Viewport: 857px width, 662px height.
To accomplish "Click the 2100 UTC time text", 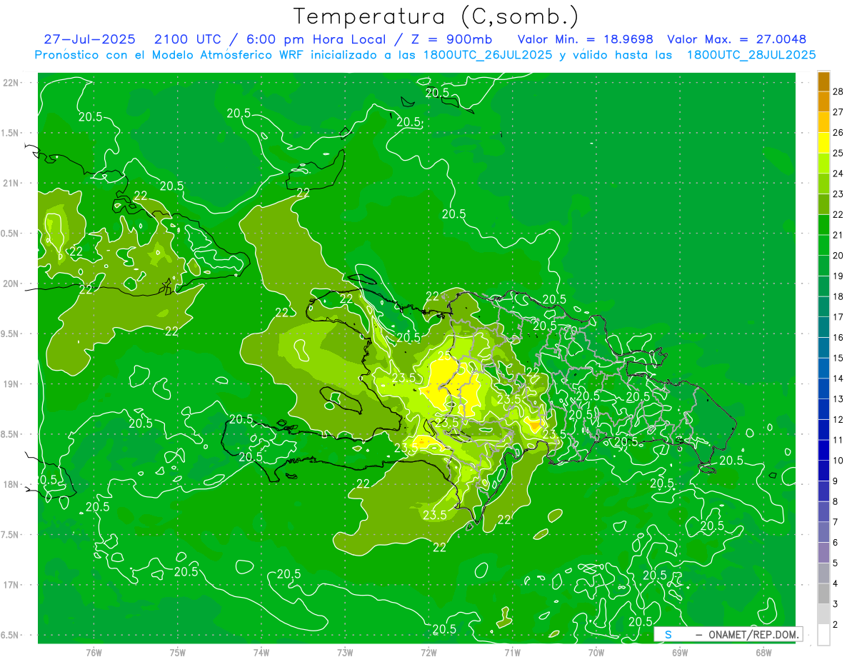I will coord(188,39).
